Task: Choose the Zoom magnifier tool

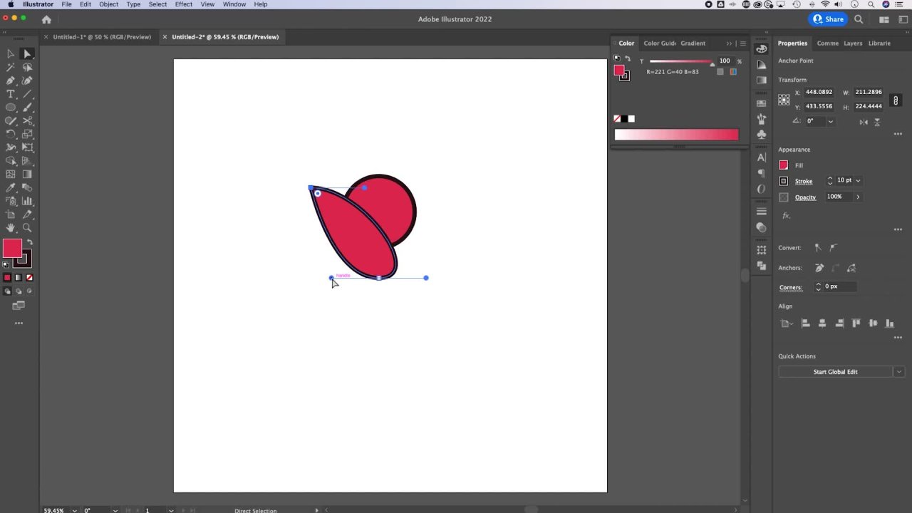Action: [x=27, y=228]
